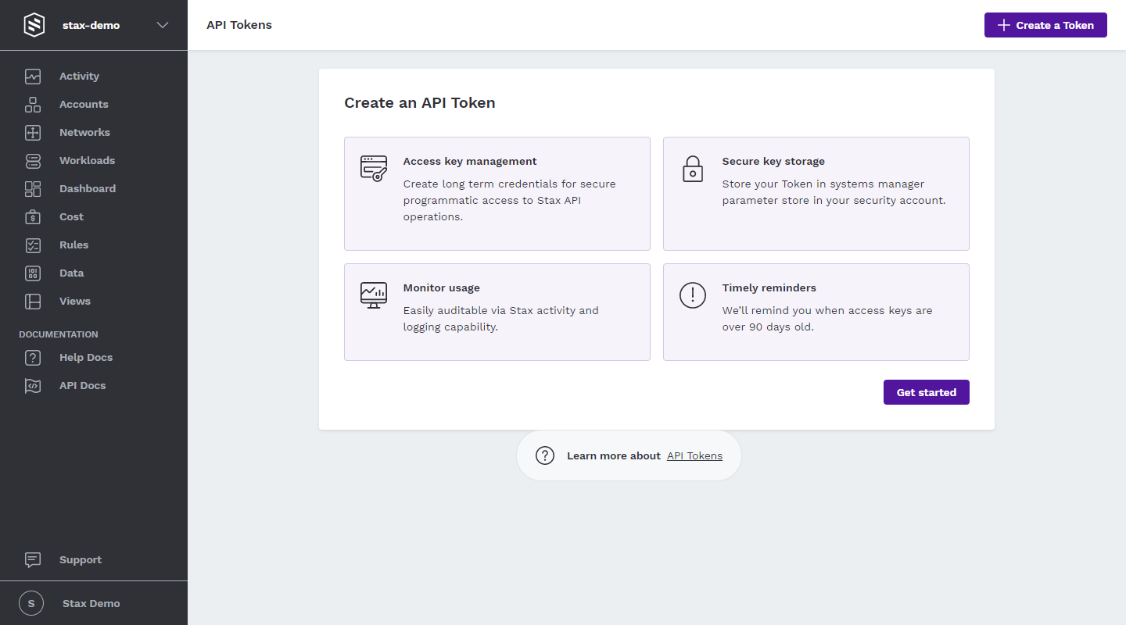Follow the API Tokens learn more link
Viewport: 1126px width, 625px height.
coord(694,455)
